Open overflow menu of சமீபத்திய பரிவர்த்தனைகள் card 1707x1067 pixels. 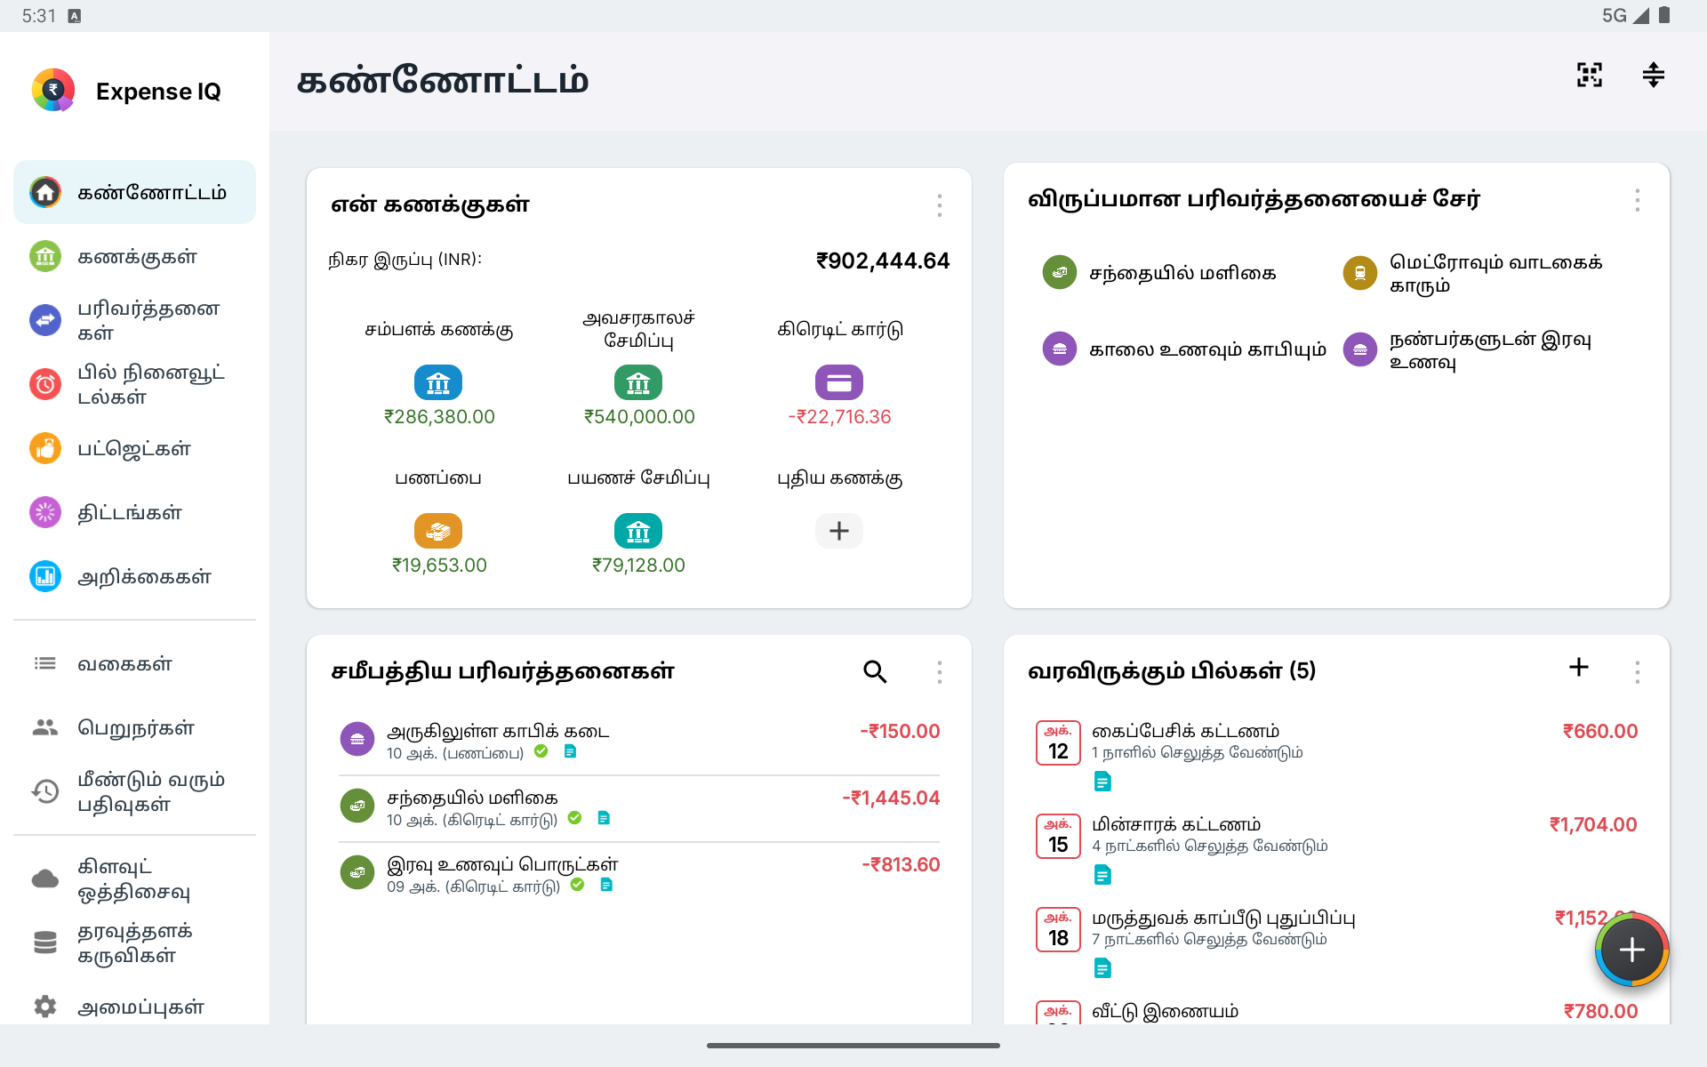coord(939,671)
